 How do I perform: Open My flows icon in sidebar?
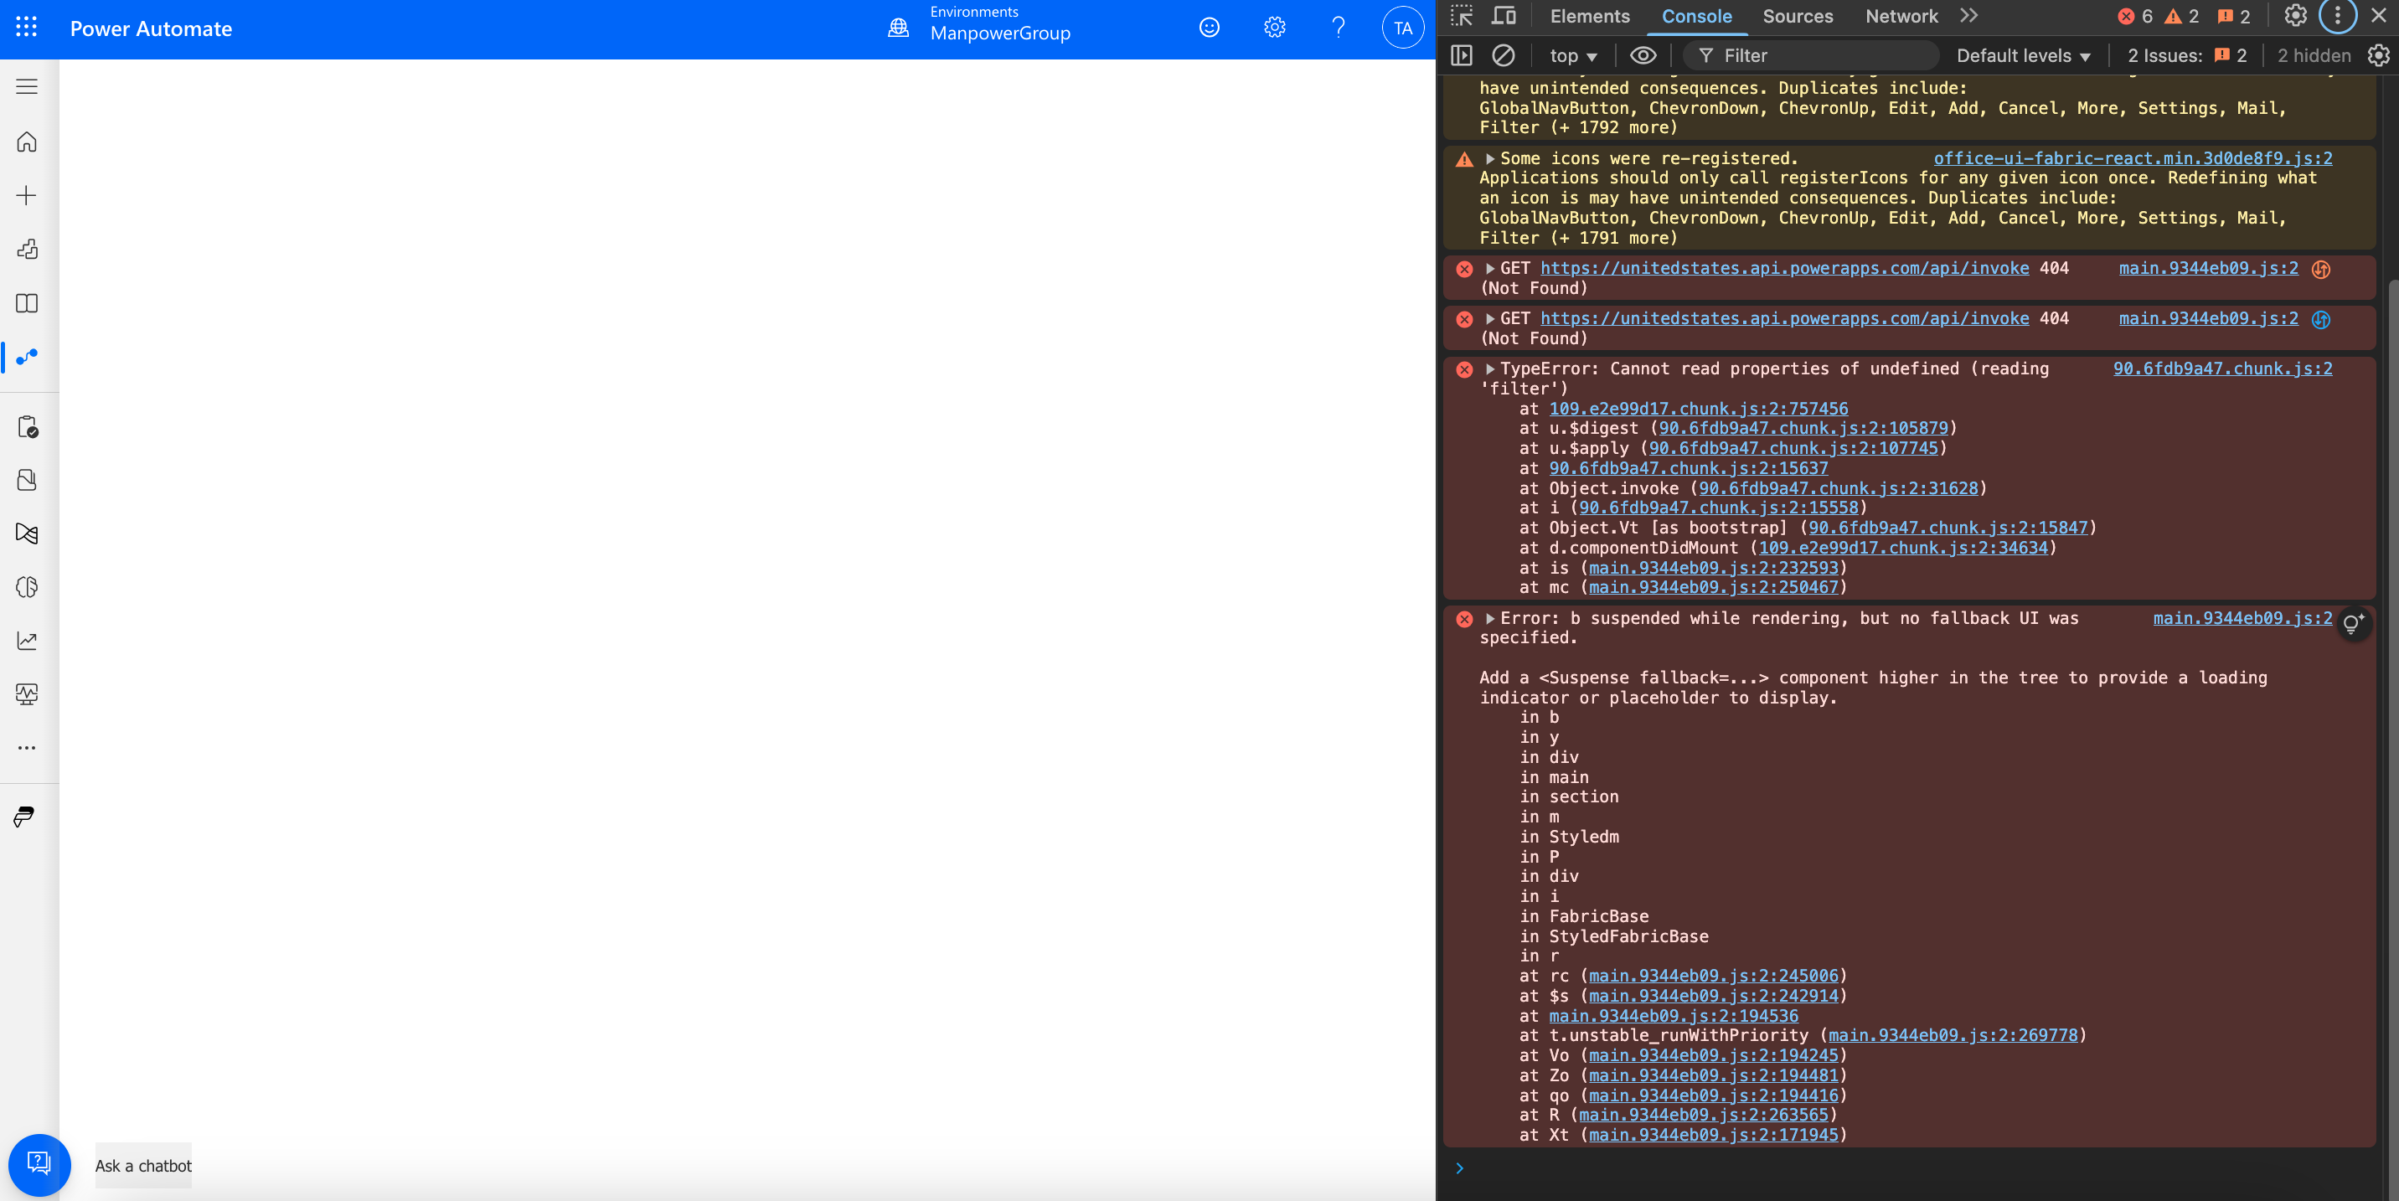[x=27, y=357]
